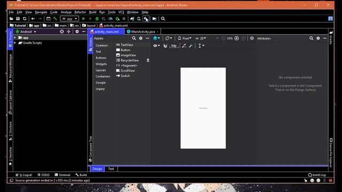
Task: Open the Build menu
Action: [x=92, y=12]
